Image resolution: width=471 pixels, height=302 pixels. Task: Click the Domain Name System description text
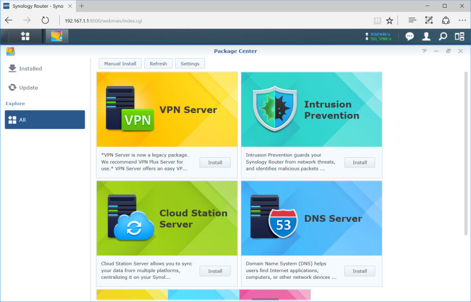(x=291, y=270)
